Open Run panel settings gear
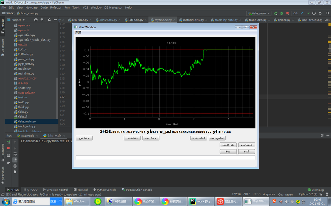The image size is (331, 206). [322, 136]
